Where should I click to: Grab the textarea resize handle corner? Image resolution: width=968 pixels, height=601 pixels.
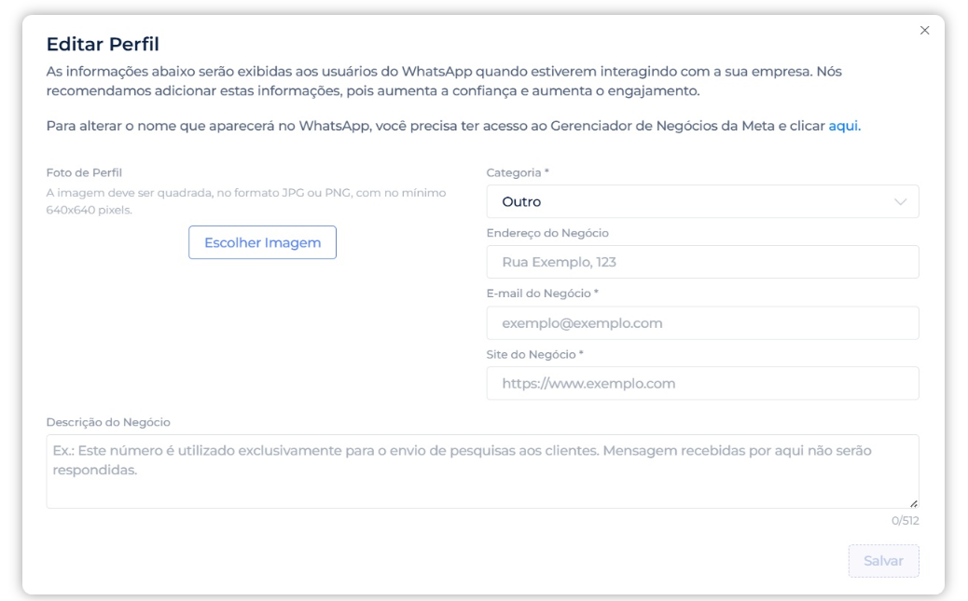913,503
